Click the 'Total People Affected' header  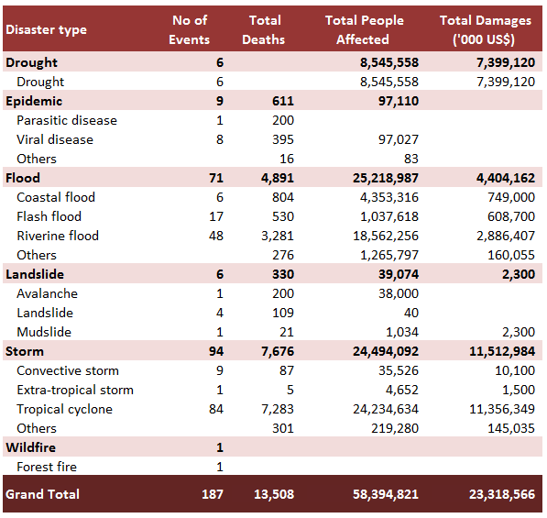[364, 29]
